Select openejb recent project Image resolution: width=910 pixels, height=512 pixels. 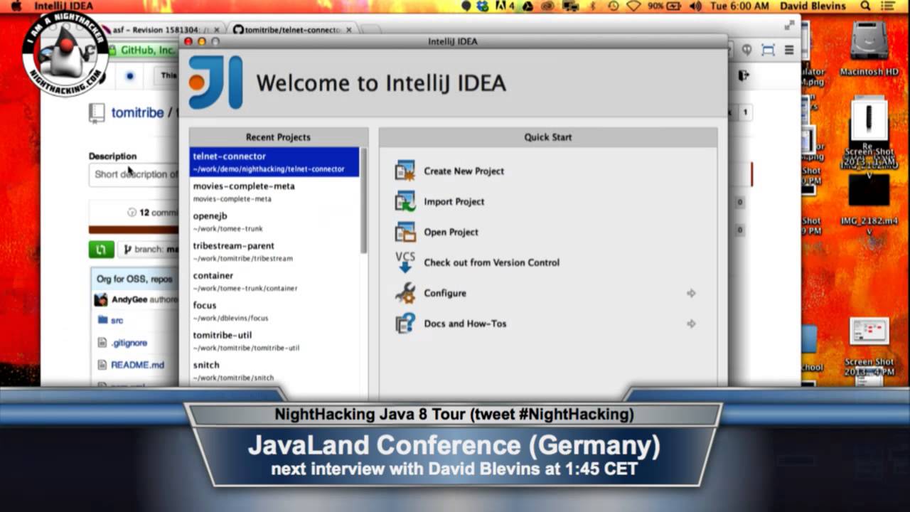pyautogui.click(x=274, y=222)
